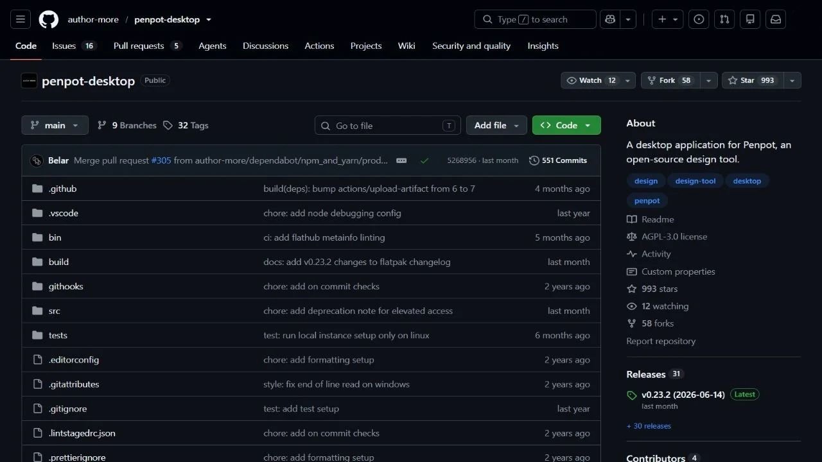The image size is (822, 462).
Task: Open the main branch selector dropdown
Action: 55,125
